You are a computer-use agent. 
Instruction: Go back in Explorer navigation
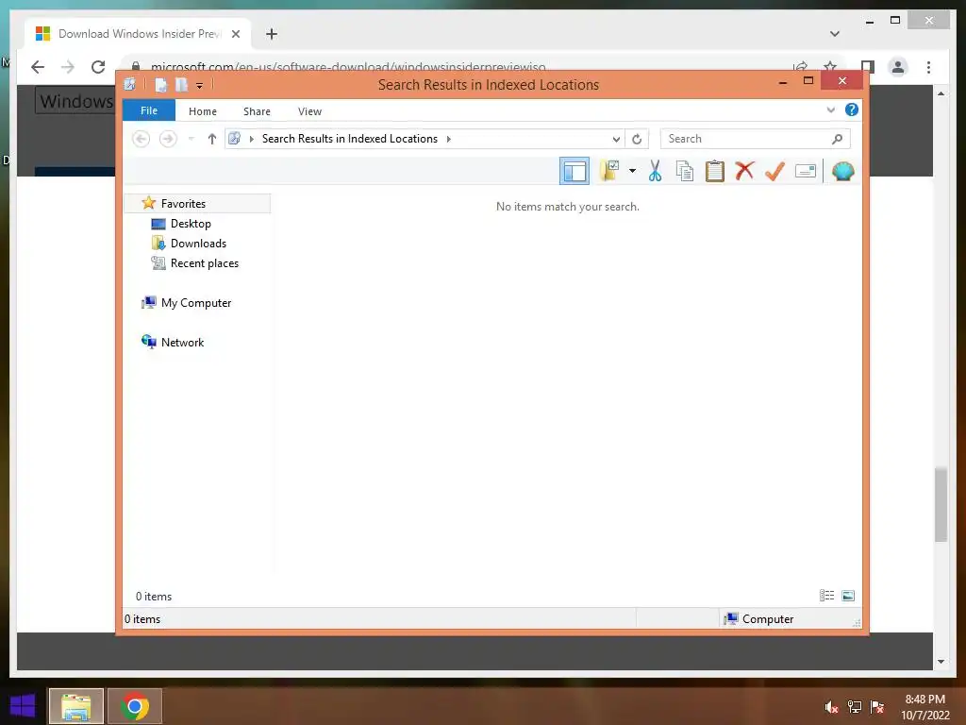click(x=142, y=139)
